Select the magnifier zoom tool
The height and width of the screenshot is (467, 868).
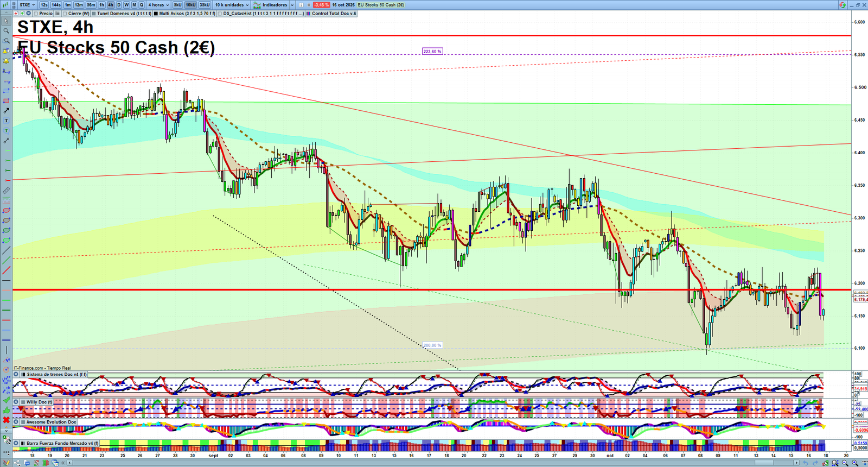pos(6,31)
